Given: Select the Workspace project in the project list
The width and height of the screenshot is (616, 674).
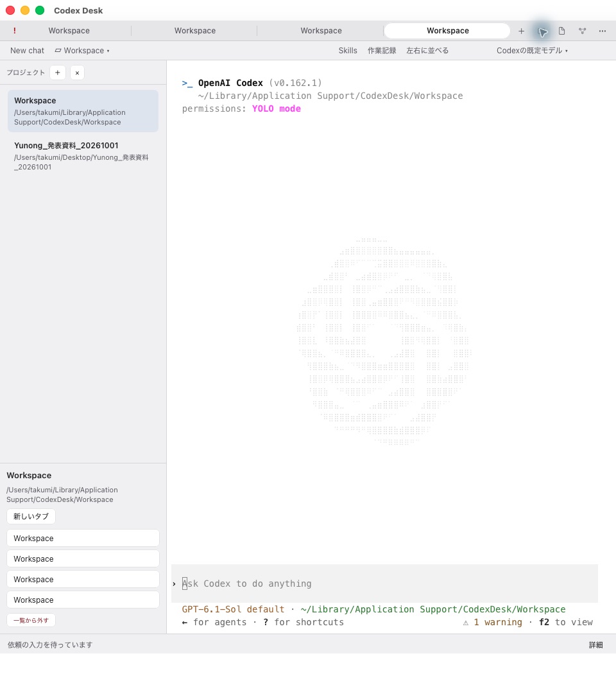Looking at the screenshot, I should [x=83, y=111].
